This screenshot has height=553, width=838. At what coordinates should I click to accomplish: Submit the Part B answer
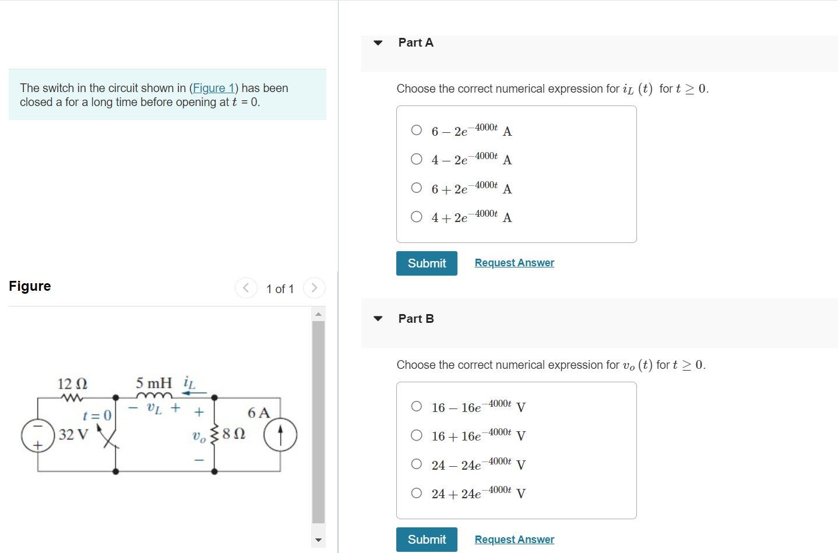(427, 539)
